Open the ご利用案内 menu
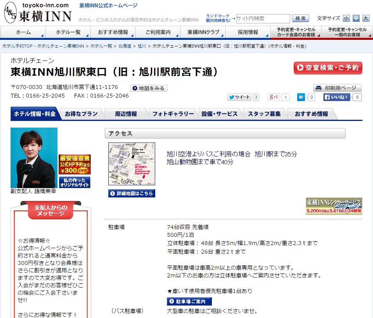This screenshot has height=318, width=373. point(158,32)
